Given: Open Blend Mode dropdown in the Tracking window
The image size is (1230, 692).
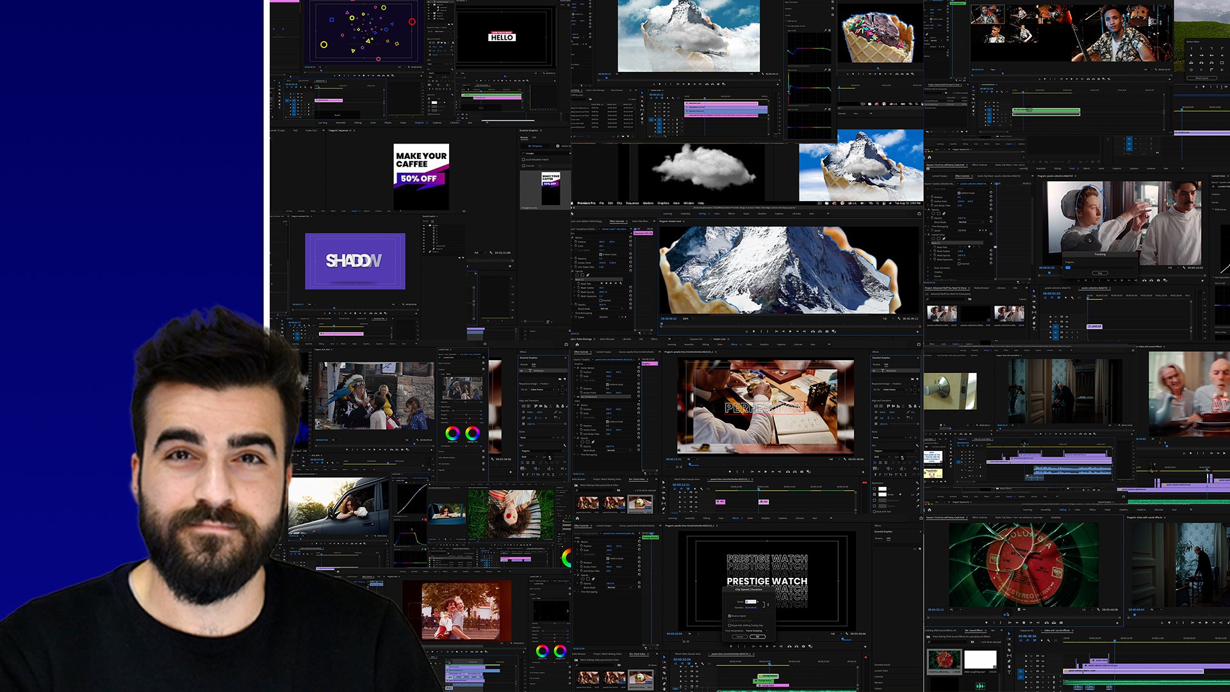Looking at the screenshot, I should [971, 222].
